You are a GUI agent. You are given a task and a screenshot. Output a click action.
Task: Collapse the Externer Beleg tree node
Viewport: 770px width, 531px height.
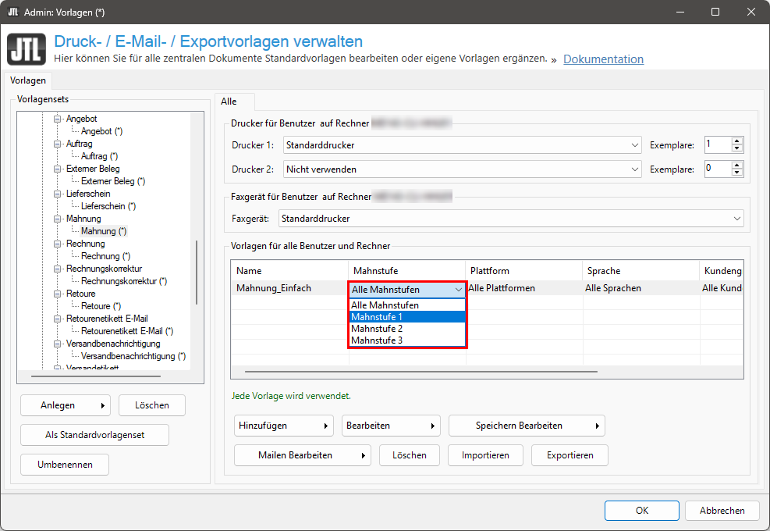point(58,169)
